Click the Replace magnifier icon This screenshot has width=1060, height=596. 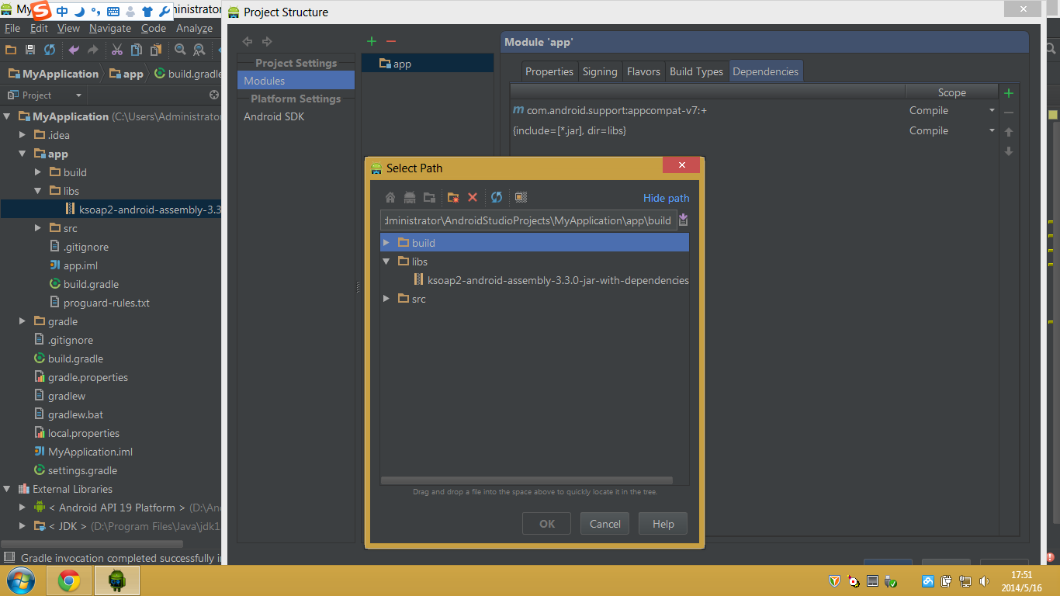[x=199, y=50]
